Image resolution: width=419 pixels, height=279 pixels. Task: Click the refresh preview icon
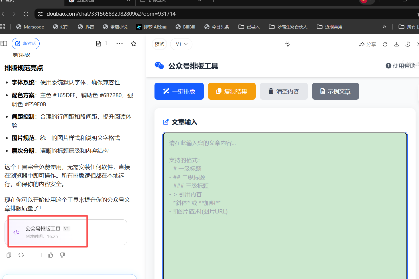click(x=385, y=44)
